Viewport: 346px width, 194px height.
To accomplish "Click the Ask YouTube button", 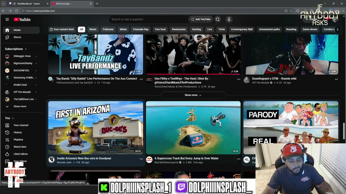I will [201, 19].
